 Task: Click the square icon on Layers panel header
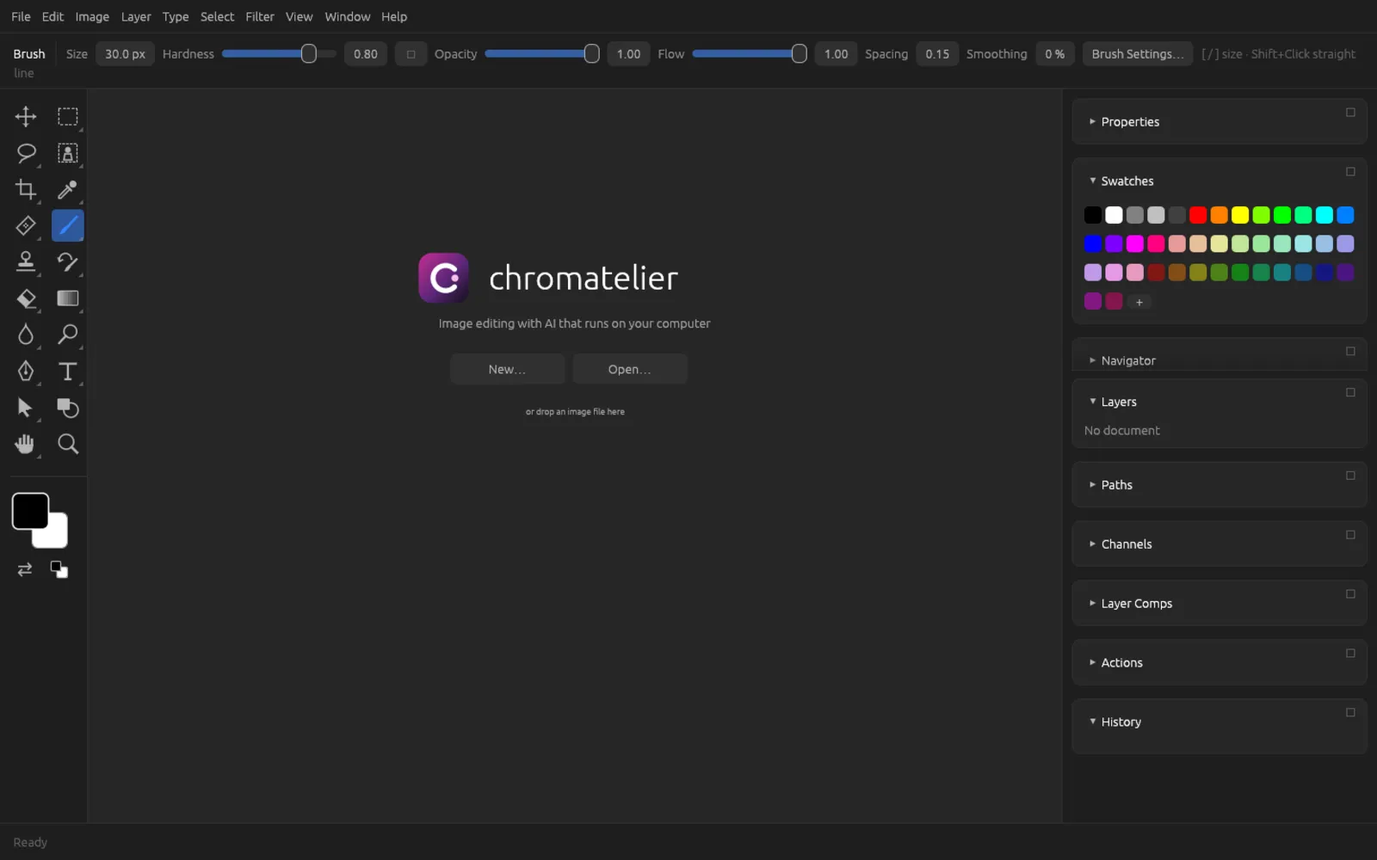click(1350, 392)
